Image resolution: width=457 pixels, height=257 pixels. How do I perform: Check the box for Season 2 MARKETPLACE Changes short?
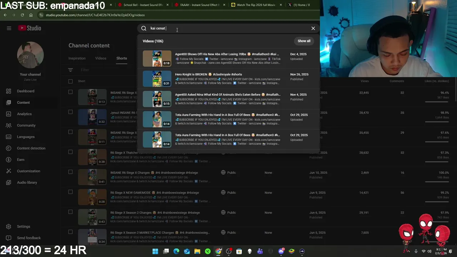point(70,232)
